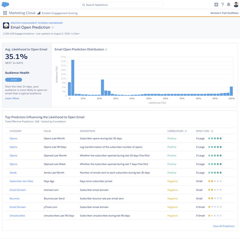This screenshot has width=240, height=239.
Task: Open the Subscriber Join Date link
Action: point(21,181)
